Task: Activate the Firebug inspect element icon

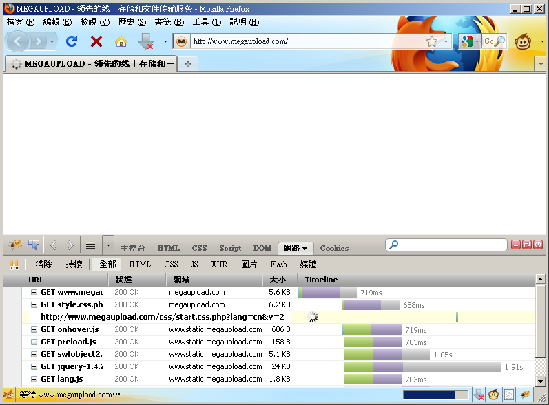Action: [x=34, y=245]
